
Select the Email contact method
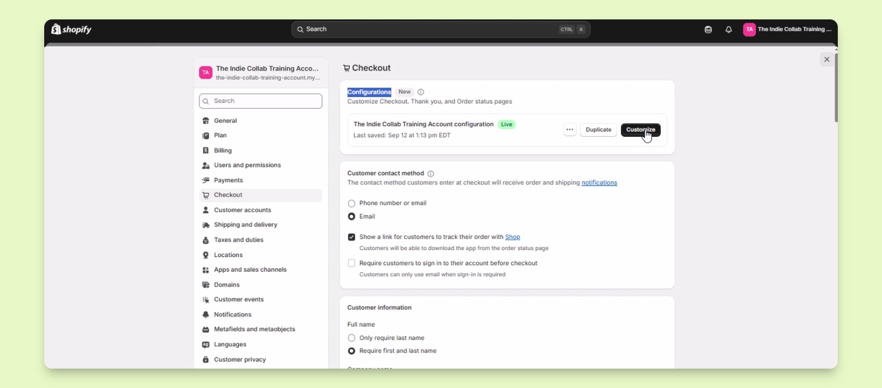click(352, 217)
